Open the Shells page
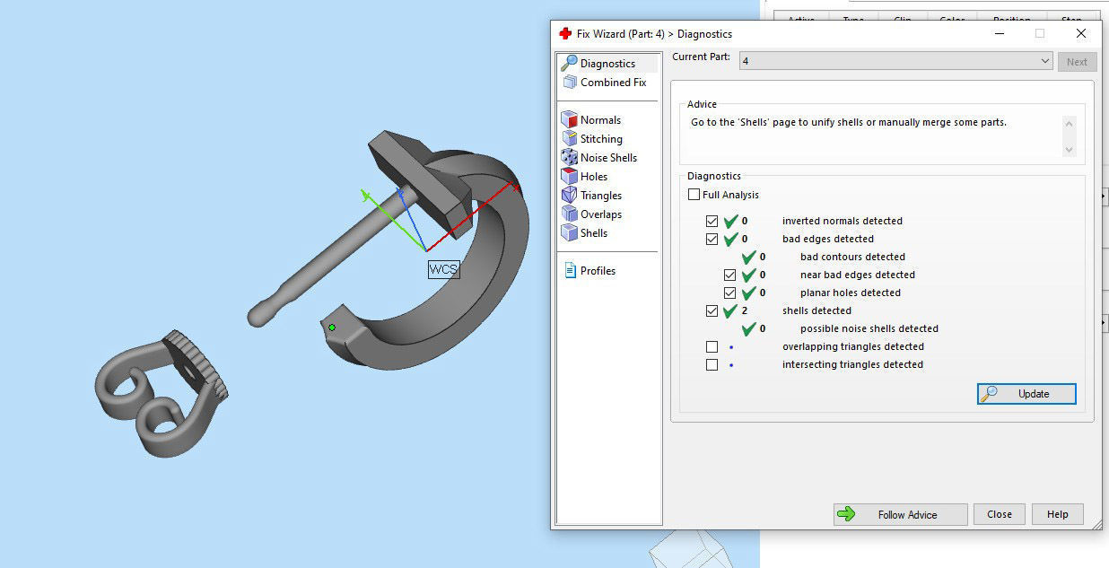1109x568 pixels. (x=584, y=233)
